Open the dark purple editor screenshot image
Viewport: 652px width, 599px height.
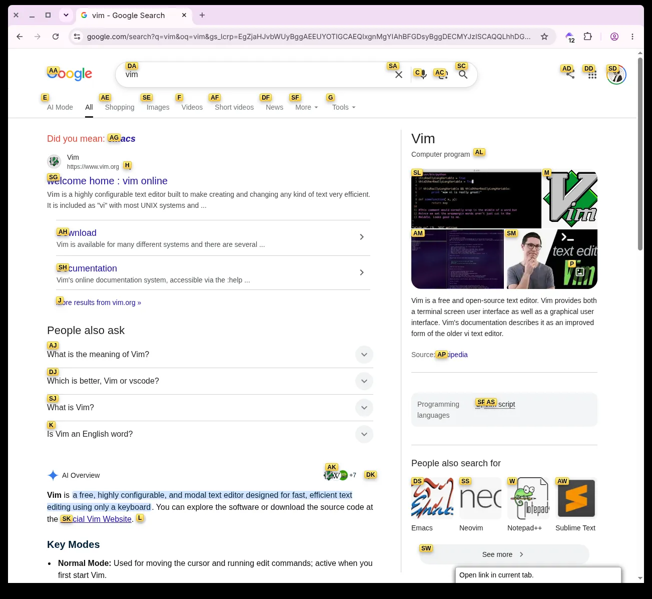point(457,259)
